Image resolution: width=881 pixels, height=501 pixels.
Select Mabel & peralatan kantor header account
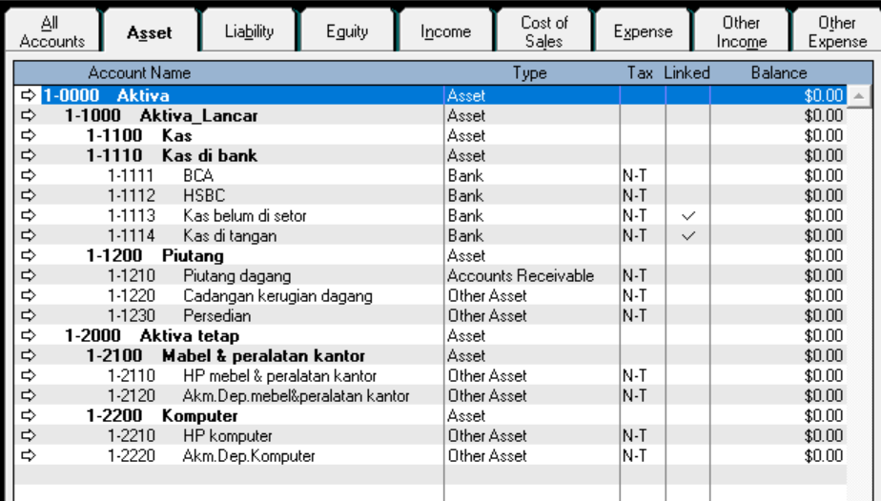click(263, 355)
